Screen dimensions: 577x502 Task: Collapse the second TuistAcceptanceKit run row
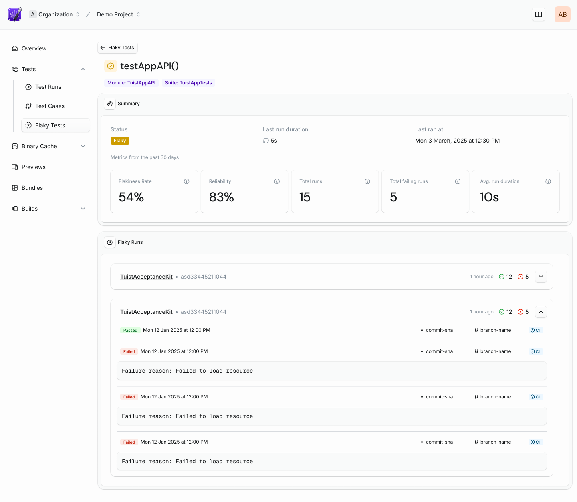coord(541,312)
